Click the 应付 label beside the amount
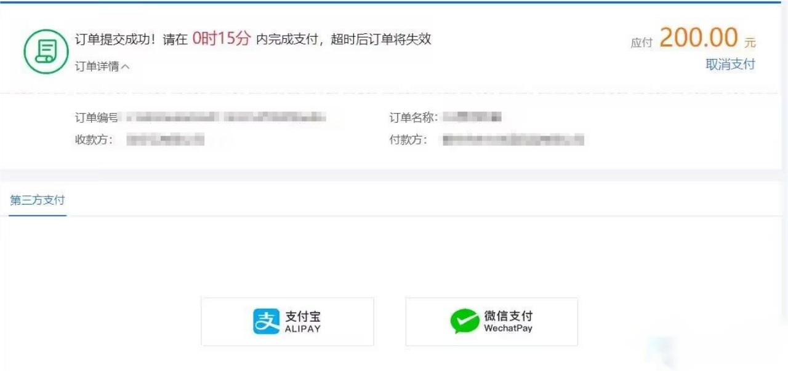The height and width of the screenshot is (371, 788). point(641,43)
